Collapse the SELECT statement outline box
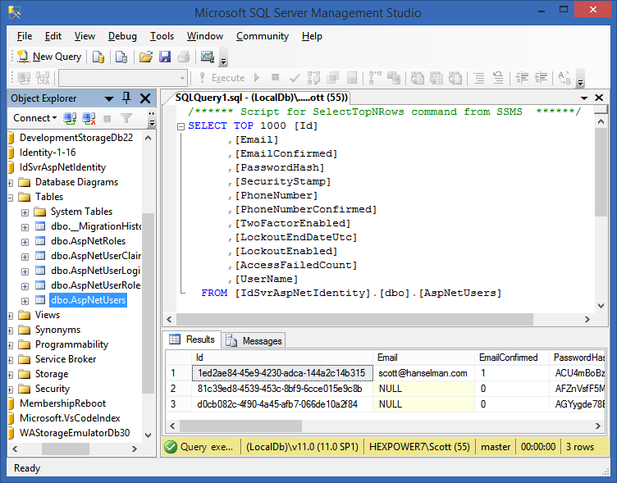Screen dimensions: 617x483 point(181,126)
